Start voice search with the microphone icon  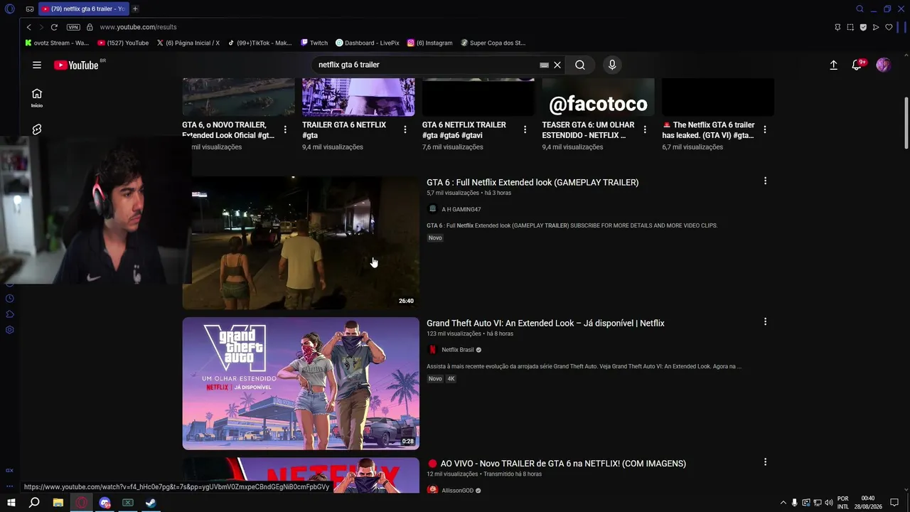[x=612, y=65]
